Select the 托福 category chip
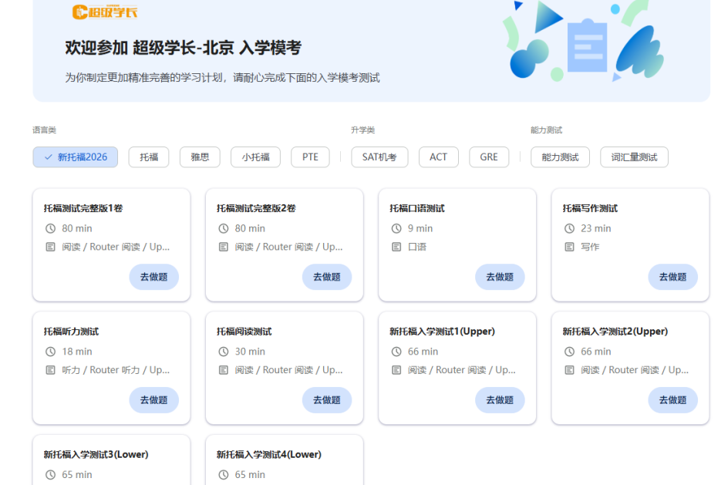Viewport: 728px width, 485px height. point(149,157)
